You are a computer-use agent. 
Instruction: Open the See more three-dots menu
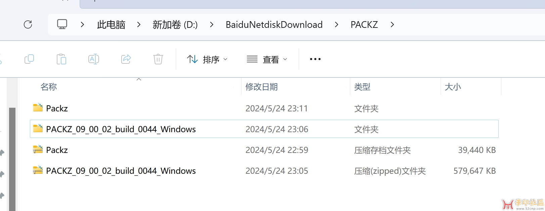[x=315, y=59]
